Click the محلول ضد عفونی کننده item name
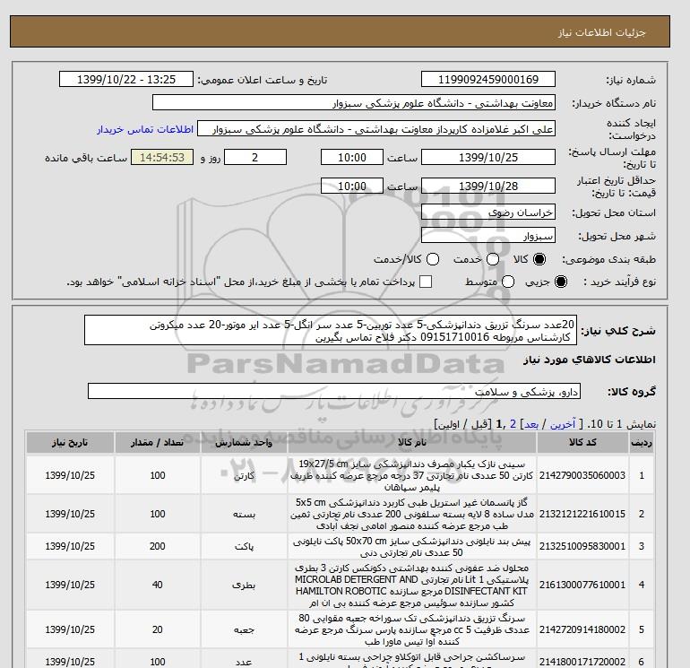Viewport: 690px width, 668px height. pos(412,585)
